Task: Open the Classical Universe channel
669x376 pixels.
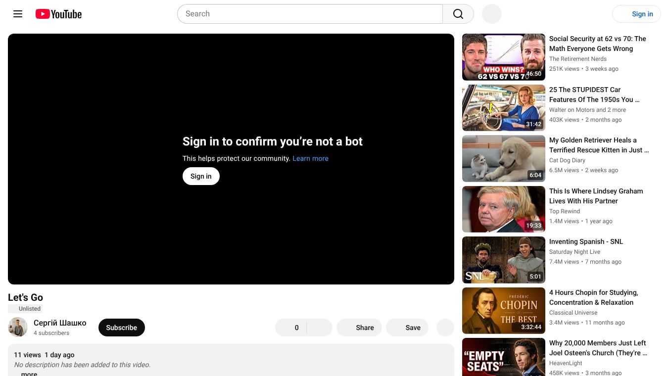Action: 573,313
